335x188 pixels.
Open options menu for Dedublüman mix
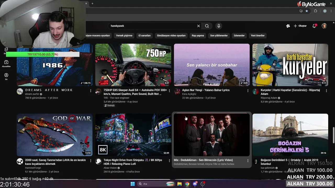[x=248, y=161]
